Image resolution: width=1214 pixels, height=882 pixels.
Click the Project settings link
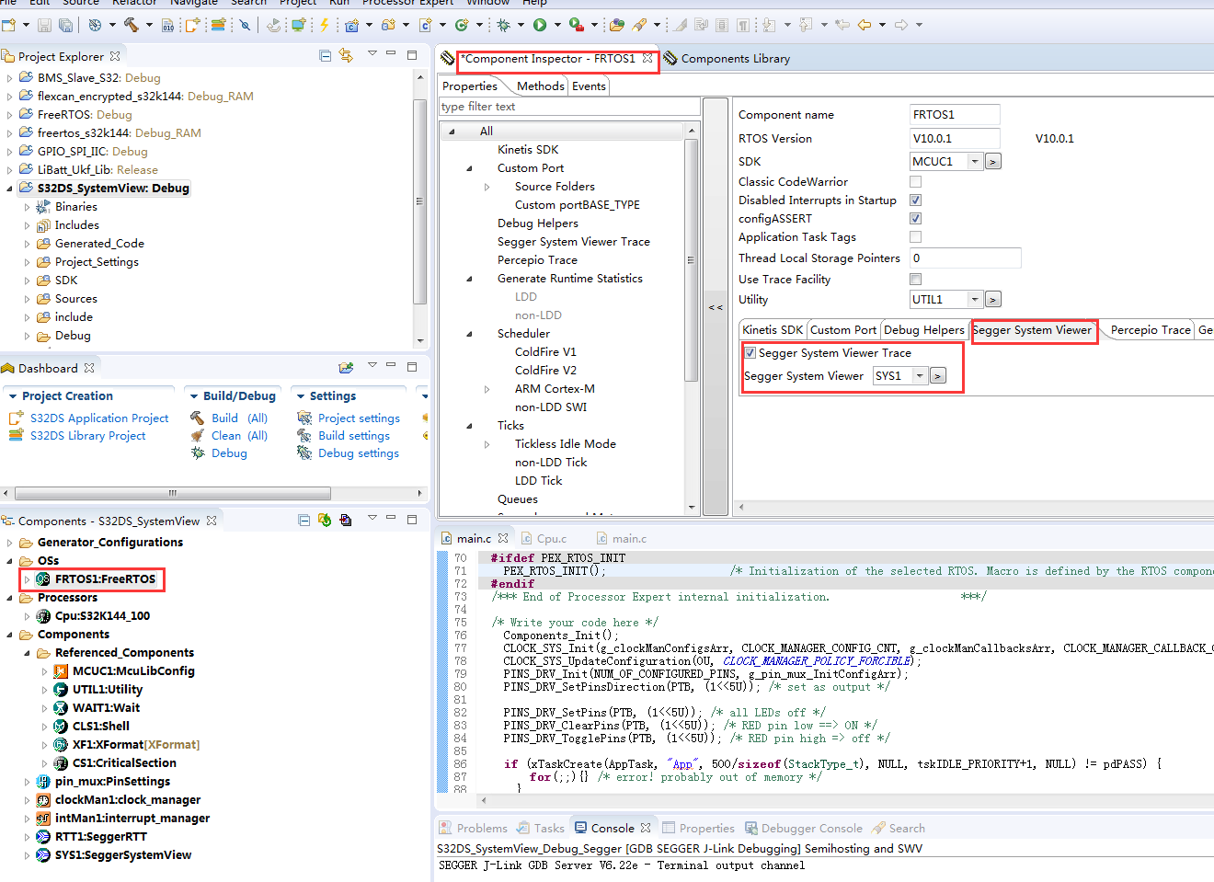pyautogui.click(x=359, y=418)
